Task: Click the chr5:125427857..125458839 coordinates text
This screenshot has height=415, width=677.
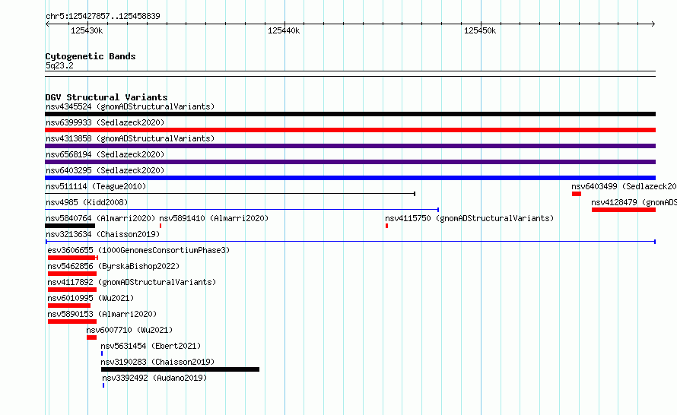Action: pos(103,17)
